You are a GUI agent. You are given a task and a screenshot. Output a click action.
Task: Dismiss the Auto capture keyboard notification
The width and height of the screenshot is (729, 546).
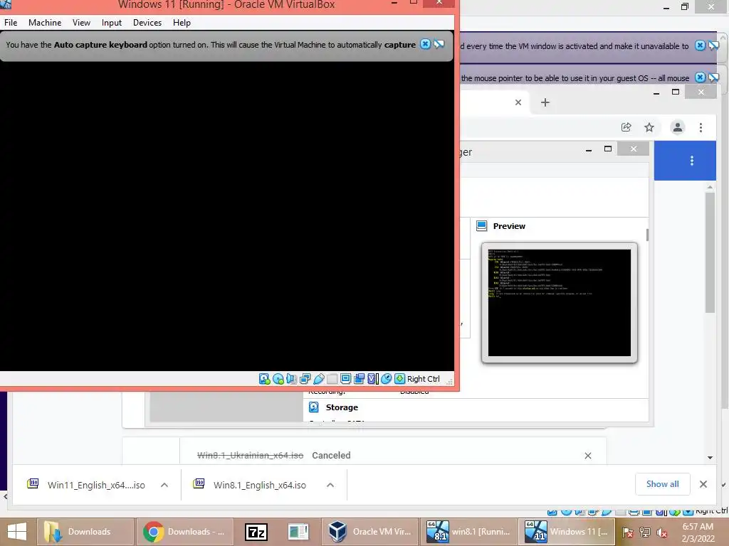(x=425, y=44)
